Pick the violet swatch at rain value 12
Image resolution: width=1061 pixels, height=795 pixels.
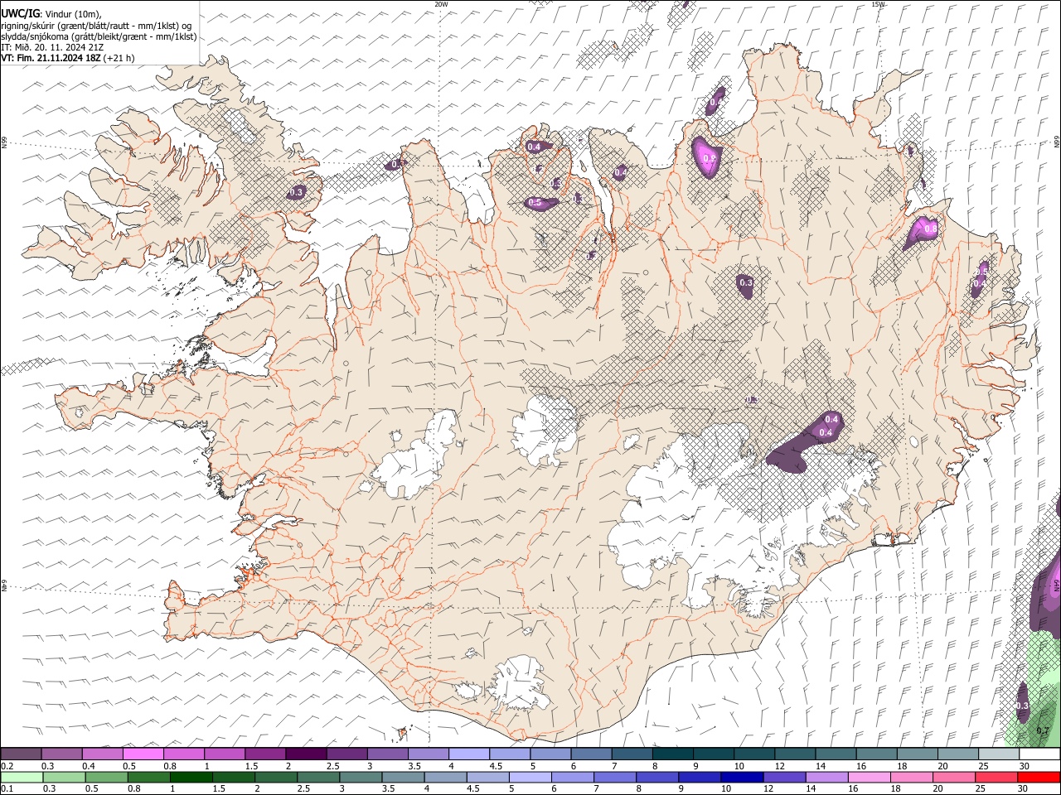783,777
